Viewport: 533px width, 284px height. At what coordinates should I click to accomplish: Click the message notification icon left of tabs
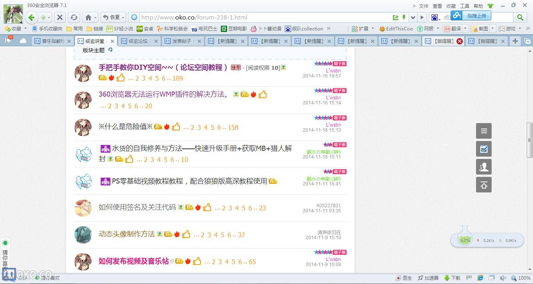click(x=8, y=40)
